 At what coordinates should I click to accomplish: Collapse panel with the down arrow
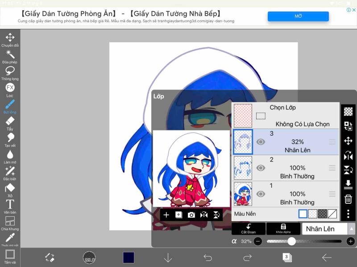[x=168, y=258]
